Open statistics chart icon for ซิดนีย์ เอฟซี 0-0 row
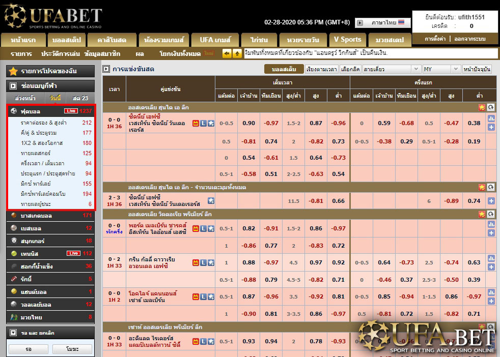The height and width of the screenshot is (357, 500). 491,119
